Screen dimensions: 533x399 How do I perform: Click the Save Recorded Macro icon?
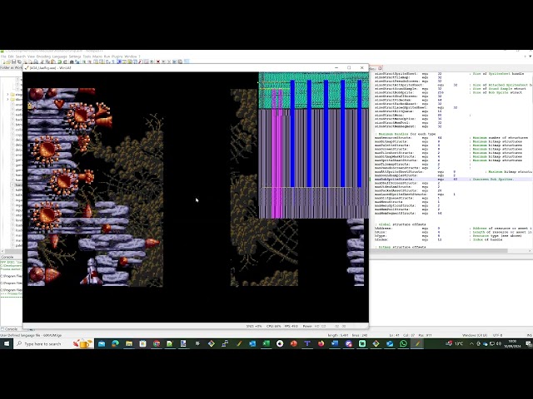point(180,62)
